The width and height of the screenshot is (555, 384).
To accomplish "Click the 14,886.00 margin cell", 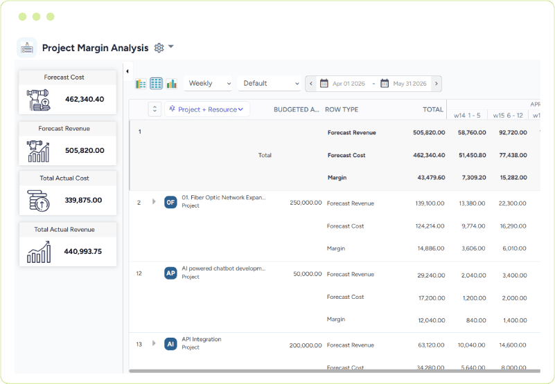I will (431, 248).
